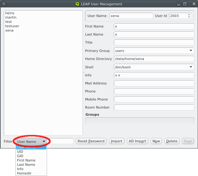Select user heins in the list
198x176 pixels.
[43, 13]
